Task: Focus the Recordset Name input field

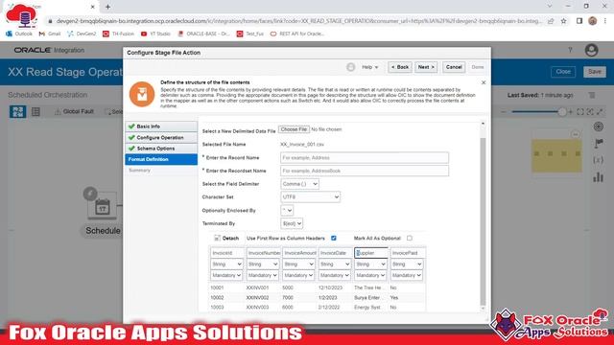Action: [x=365, y=171]
